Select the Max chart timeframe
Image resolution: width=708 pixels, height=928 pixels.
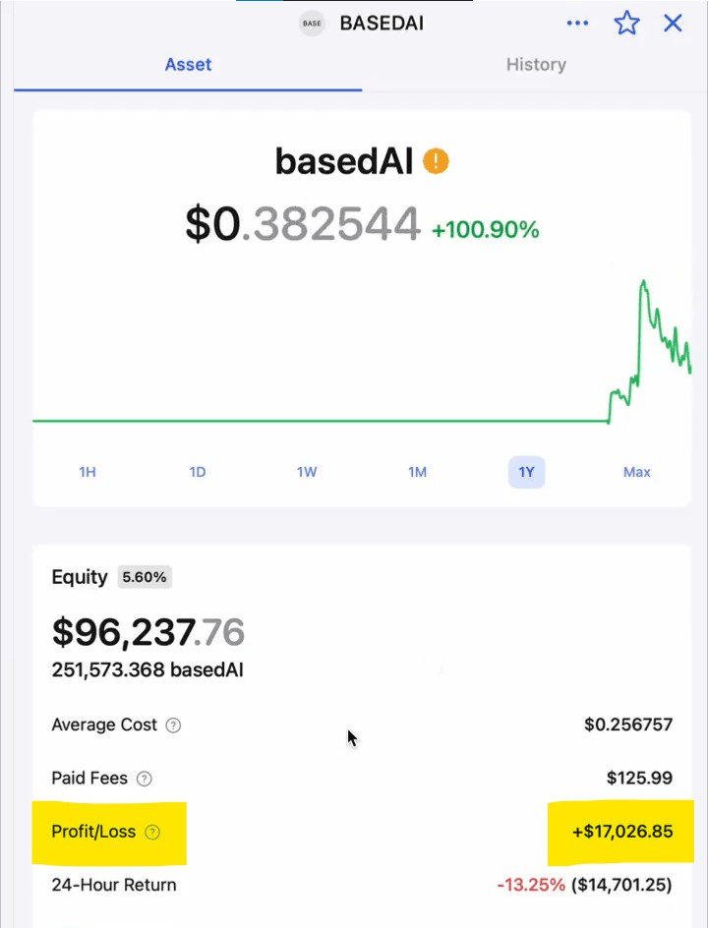637,472
